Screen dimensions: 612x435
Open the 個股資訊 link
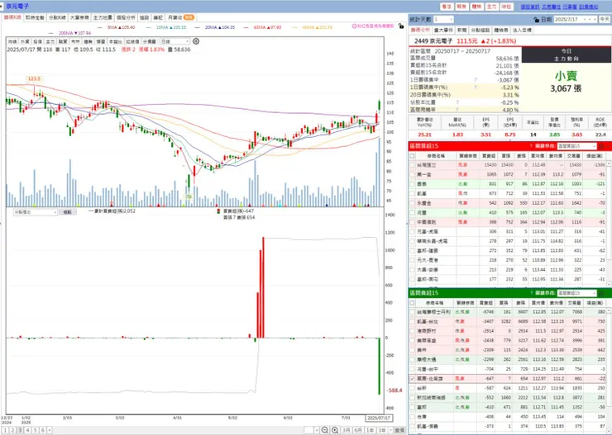pos(529,7)
